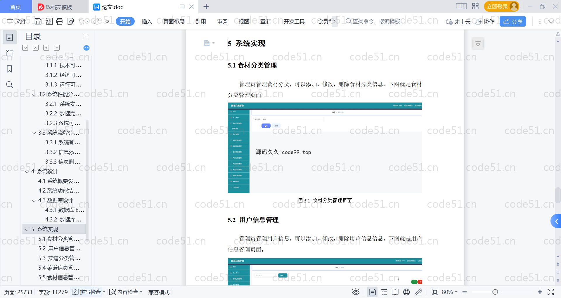Switch to web layout view
This screenshot has height=298, width=561.
click(x=406, y=292)
